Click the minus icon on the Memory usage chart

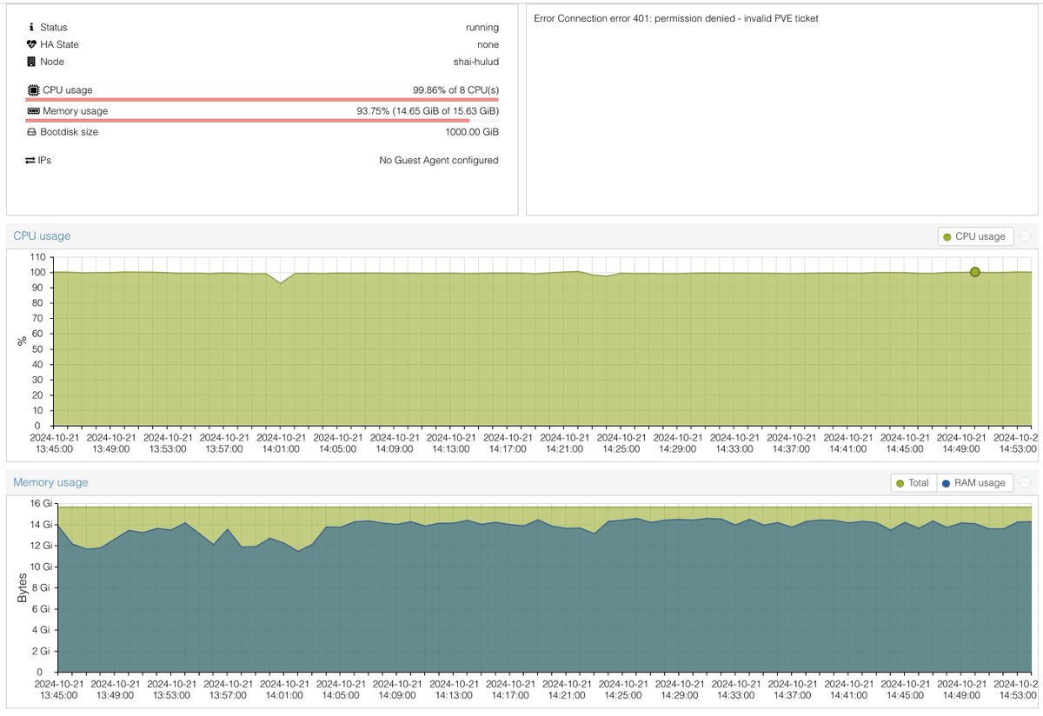click(1024, 482)
